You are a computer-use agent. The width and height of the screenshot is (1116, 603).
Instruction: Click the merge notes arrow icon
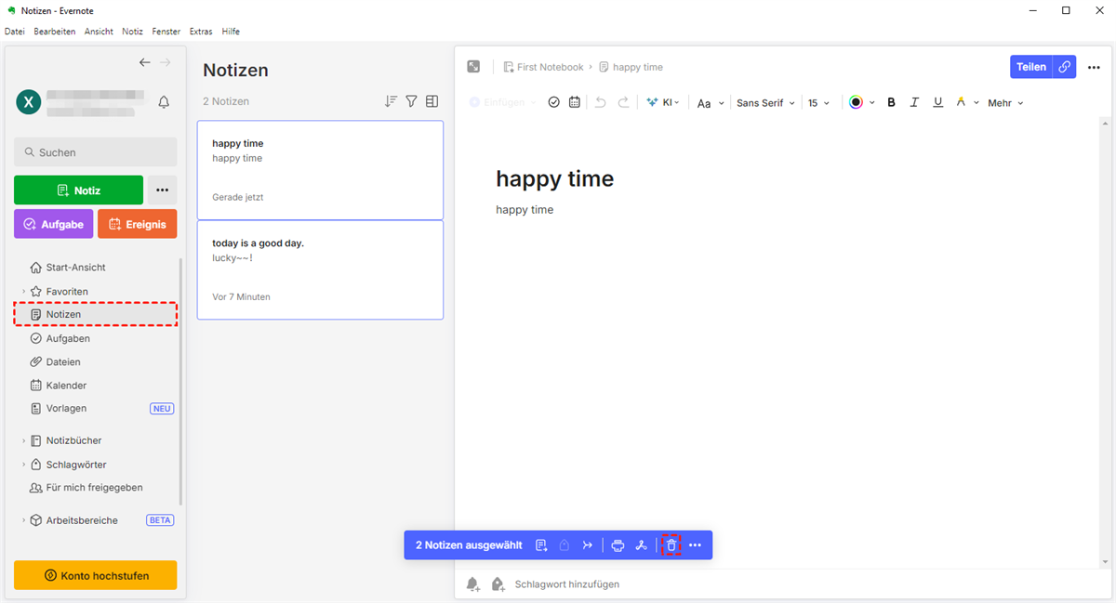(x=588, y=545)
